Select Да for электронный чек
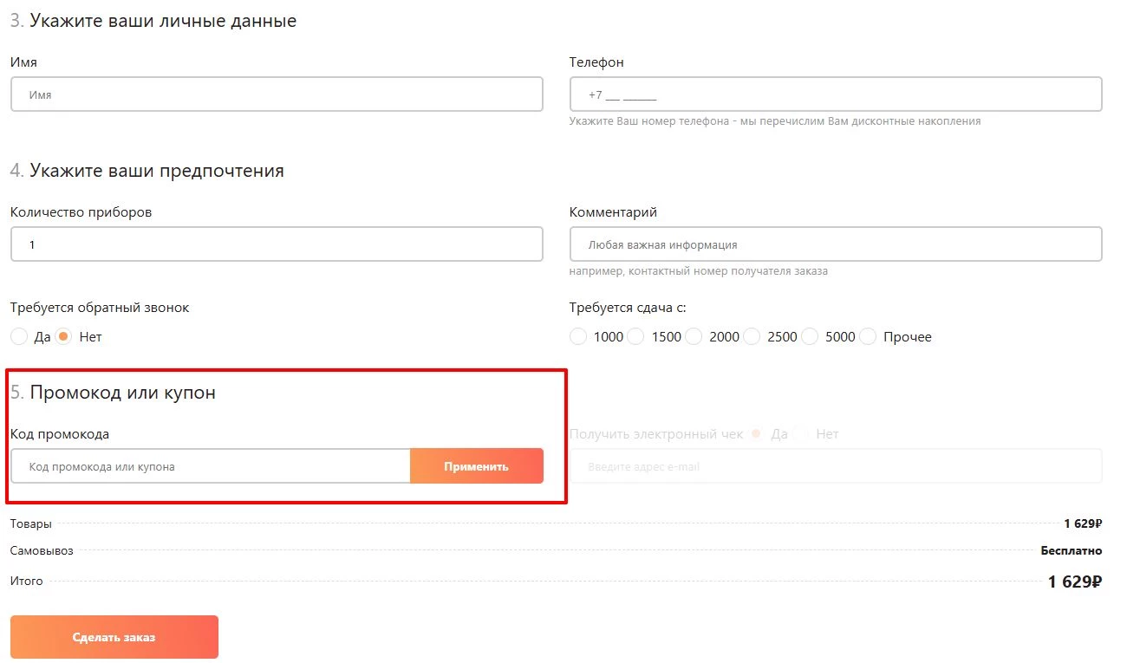The width and height of the screenshot is (1140, 663). pos(756,434)
